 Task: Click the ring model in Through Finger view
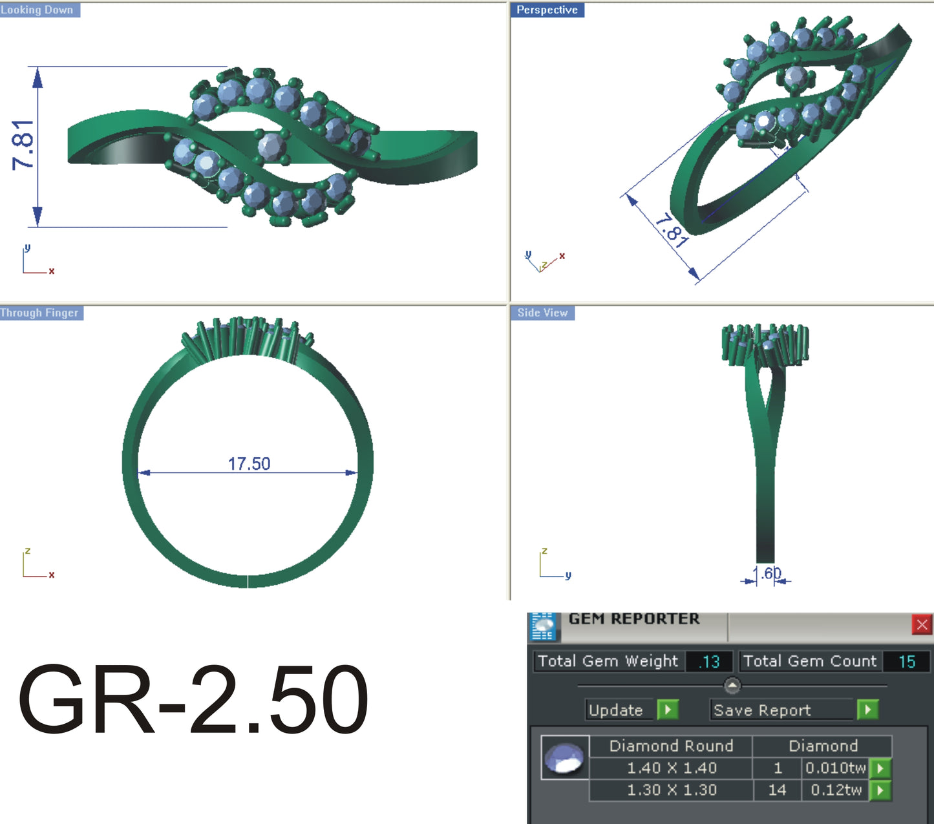click(x=248, y=452)
